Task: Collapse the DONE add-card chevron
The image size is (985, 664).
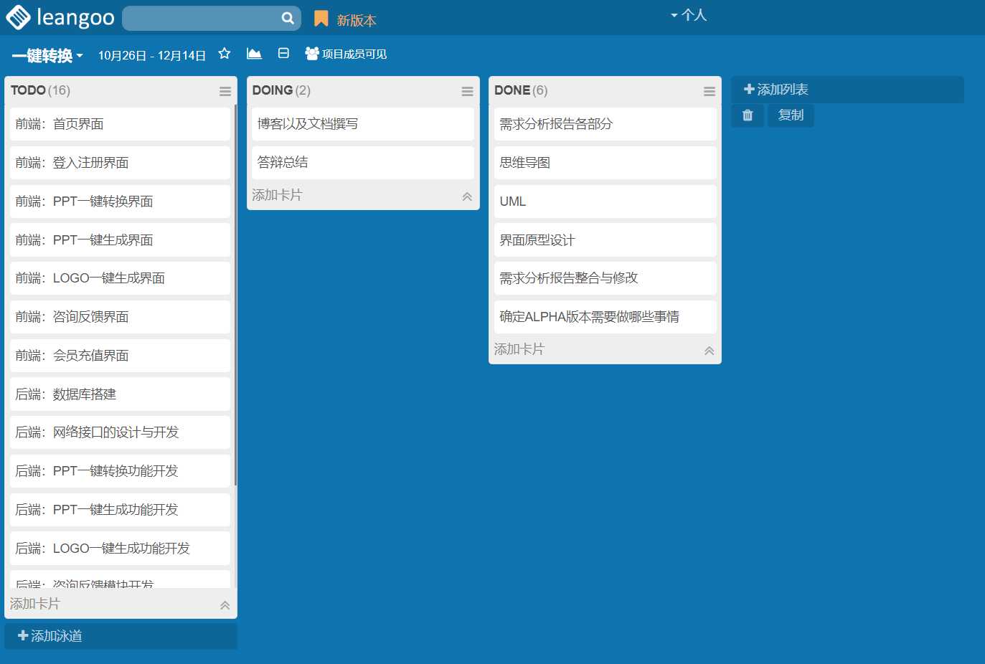Action: [x=709, y=351]
